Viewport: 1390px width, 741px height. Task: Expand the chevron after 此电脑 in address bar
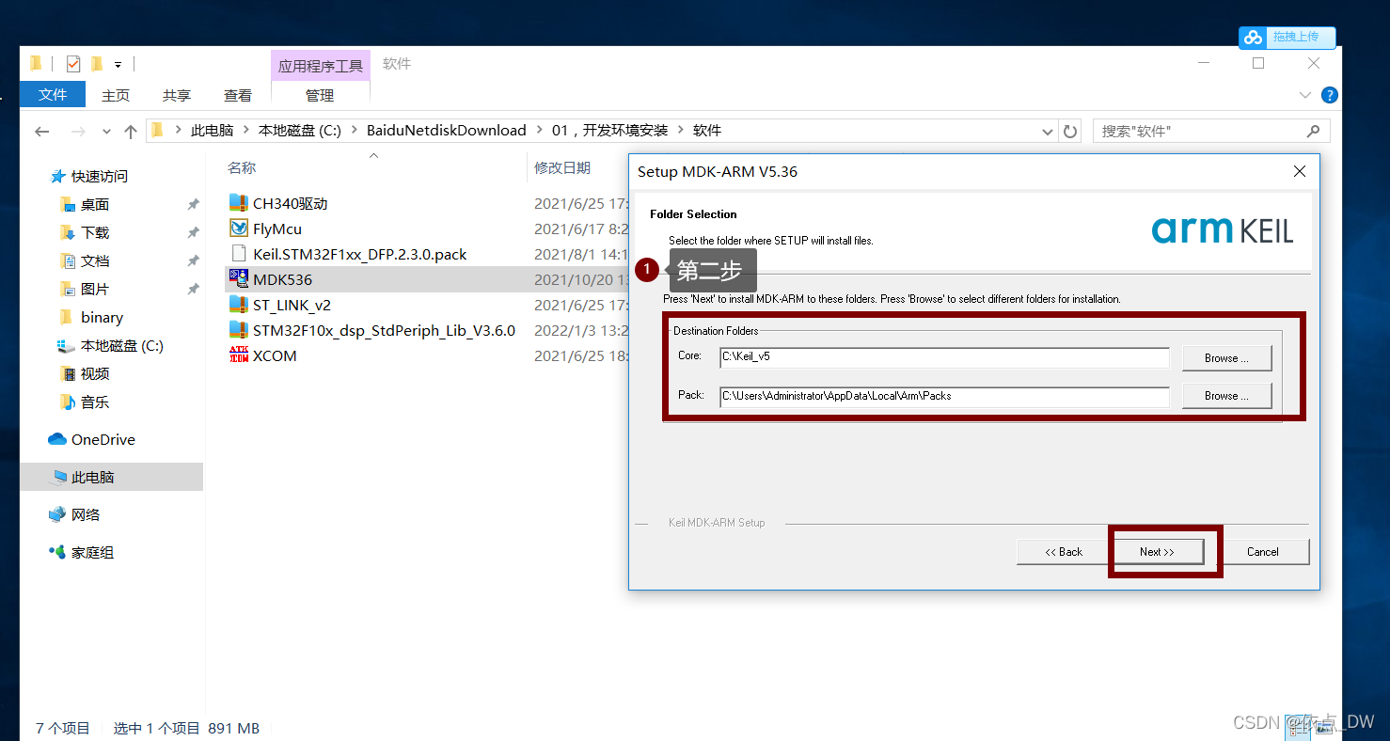[245, 131]
